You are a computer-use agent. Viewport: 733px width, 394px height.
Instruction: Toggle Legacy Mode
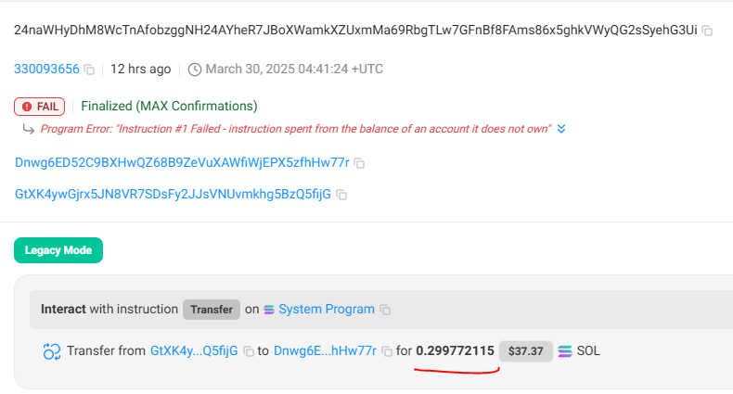point(58,250)
